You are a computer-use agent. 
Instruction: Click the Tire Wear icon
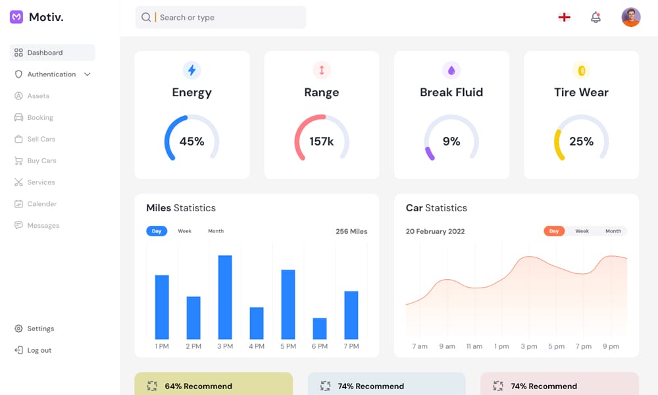pos(581,70)
